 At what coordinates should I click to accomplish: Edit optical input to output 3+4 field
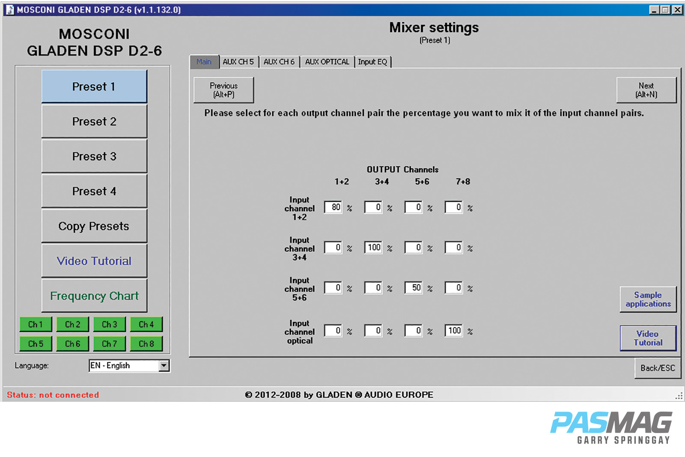[x=373, y=331]
